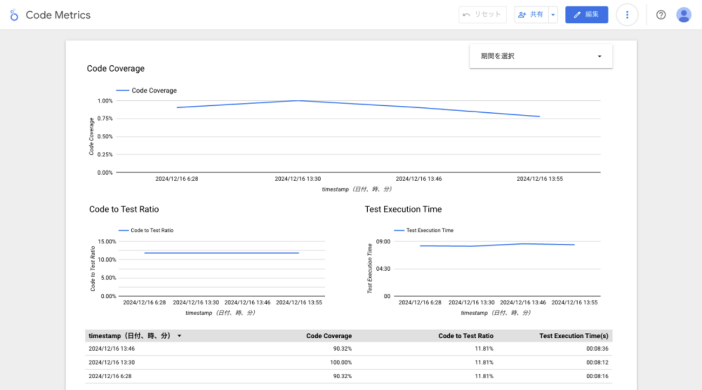702x390 pixels.
Task: Click the Code Coverage line peak at 13:30
Action: (x=298, y=101)
